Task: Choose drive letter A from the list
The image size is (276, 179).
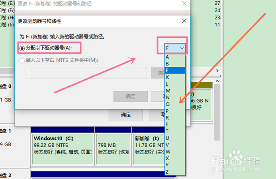Action: pos(175,57)
